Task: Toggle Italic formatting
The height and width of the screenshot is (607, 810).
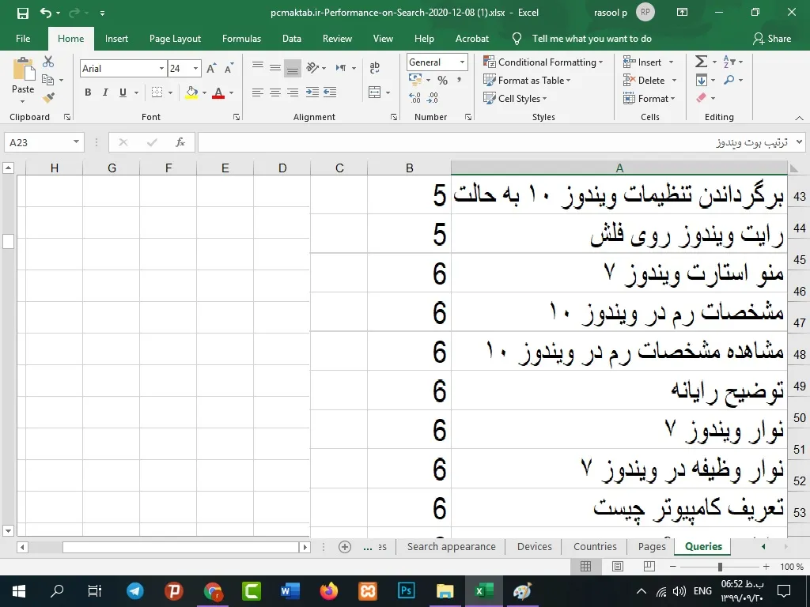Action: 105,92
